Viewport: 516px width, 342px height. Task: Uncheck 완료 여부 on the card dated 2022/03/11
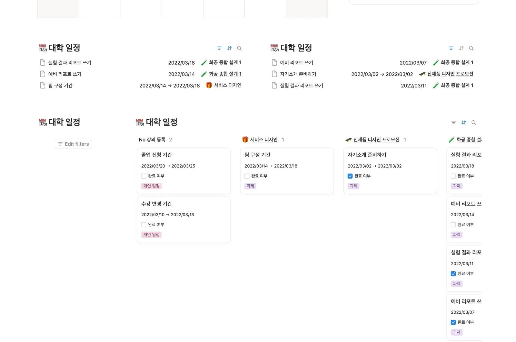tap(453, 273)
